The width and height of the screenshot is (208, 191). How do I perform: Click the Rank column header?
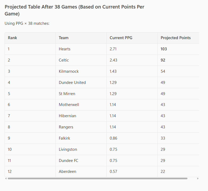pyautogui.click(x=13, y=38)
